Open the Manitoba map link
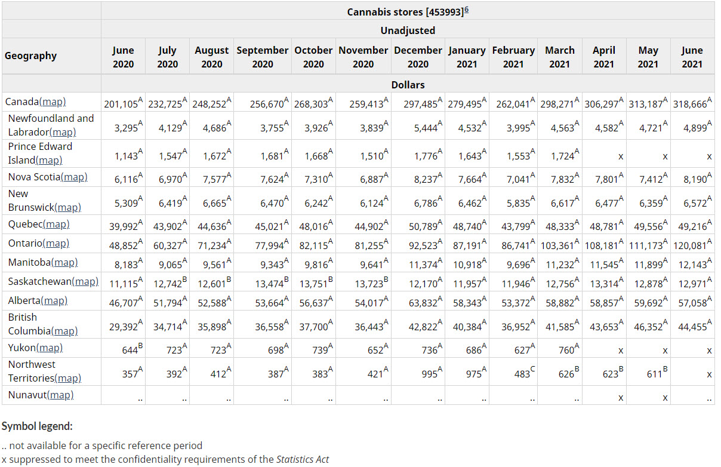This screenshot has height=467, width=721. 64,263
